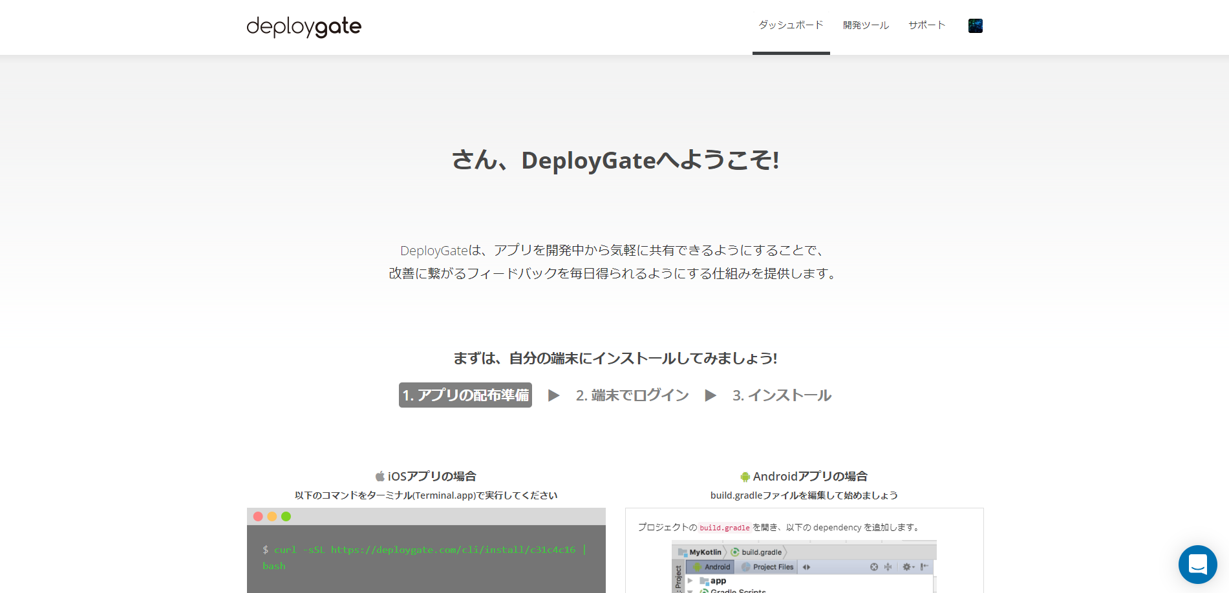Click the Apple icon beside iOSアプリの場合
The image size is (1229, 593).
(x=380, y=476)
